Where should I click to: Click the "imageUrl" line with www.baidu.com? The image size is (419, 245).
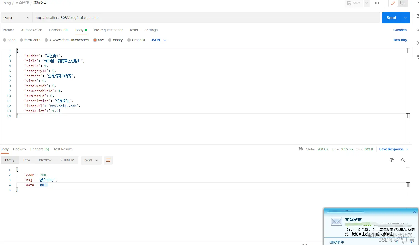click(52, 106)
